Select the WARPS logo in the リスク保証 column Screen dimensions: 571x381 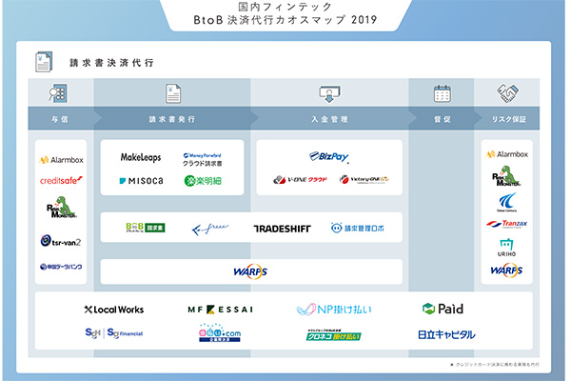(x=506, y=271)
